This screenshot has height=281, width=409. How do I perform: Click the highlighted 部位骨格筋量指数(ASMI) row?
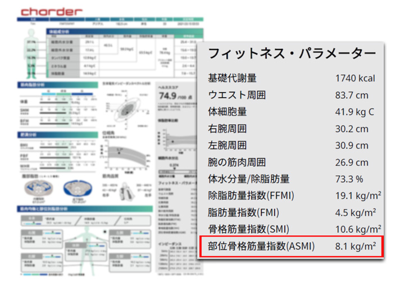[x=292, y=247]
